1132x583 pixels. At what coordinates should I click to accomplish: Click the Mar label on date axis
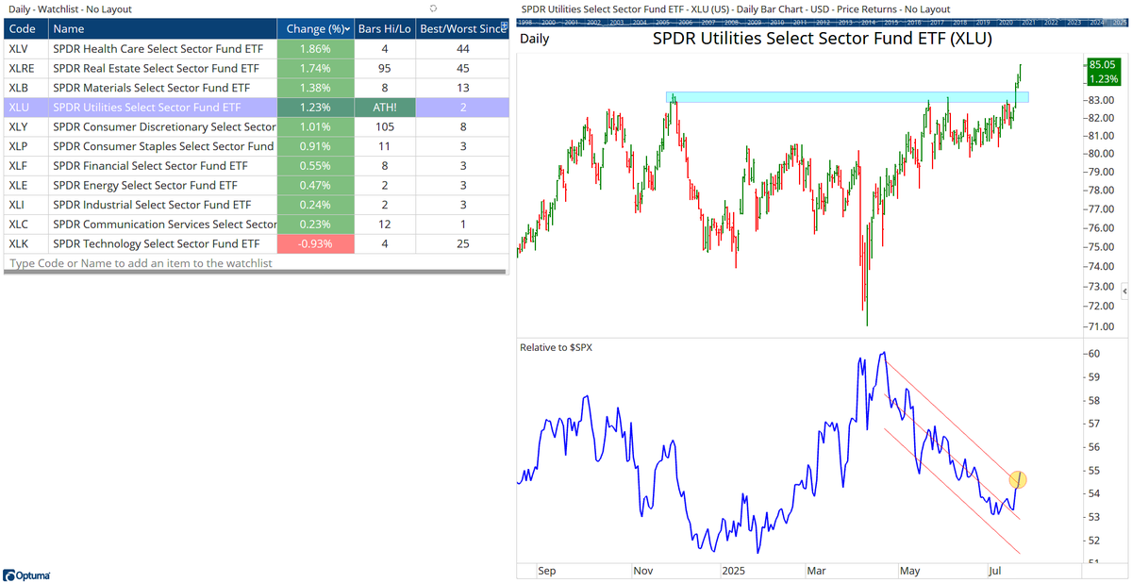point(818,571)
